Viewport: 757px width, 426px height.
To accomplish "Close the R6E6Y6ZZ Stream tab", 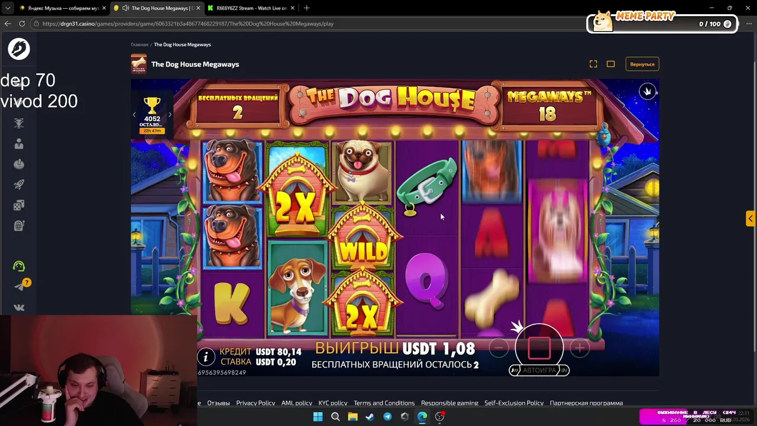I will (x=293, y=8).
